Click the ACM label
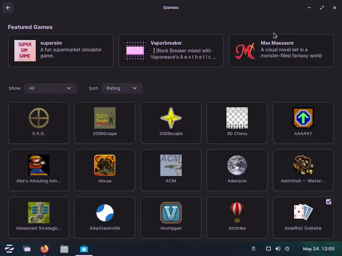Image resolution: width=342 pixels, height=256 pixels. coord(171,181)
